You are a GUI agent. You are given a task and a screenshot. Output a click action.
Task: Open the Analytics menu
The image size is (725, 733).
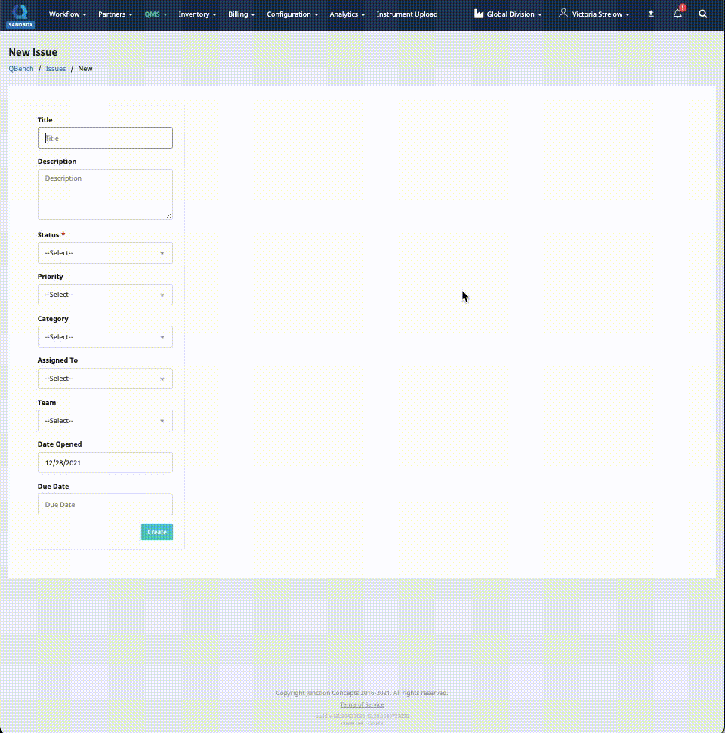[x=347, y=14]
